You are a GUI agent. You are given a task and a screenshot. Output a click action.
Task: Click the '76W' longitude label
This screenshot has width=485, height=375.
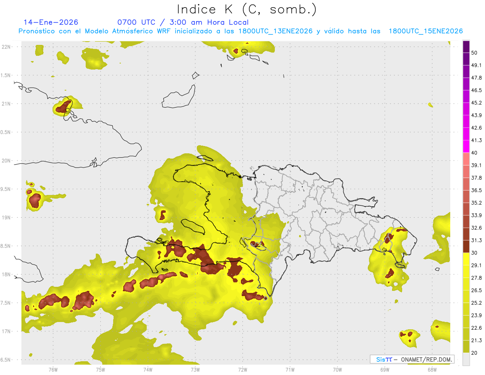coord(53,369)
